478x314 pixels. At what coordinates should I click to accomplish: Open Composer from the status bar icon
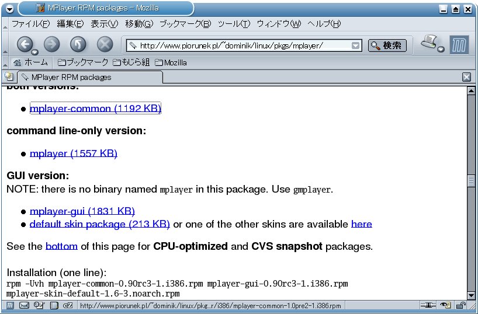(x=39, y=305)
